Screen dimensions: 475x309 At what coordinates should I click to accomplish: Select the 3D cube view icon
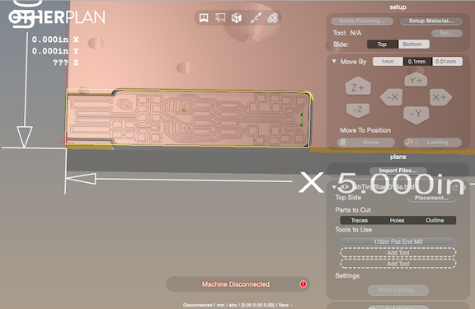tap(237, 18)
